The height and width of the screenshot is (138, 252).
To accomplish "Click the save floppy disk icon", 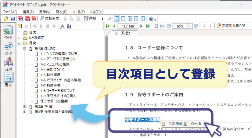I will coord(13,19).
